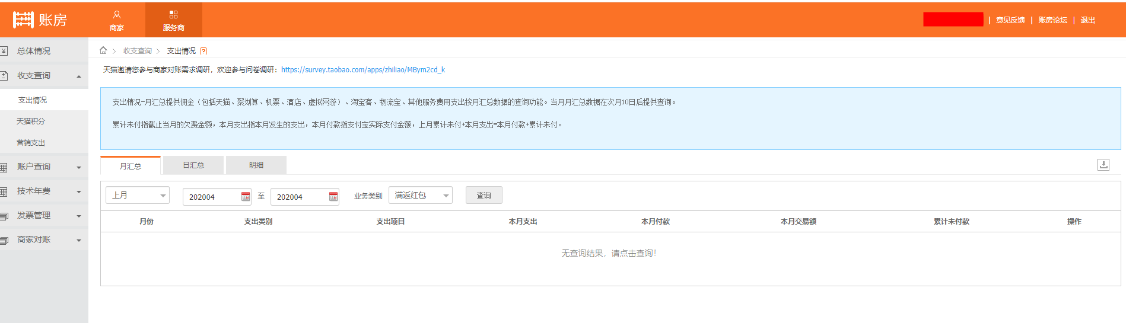
Task: Click the 退出 logout link
Action: [x=1087, y=20]
